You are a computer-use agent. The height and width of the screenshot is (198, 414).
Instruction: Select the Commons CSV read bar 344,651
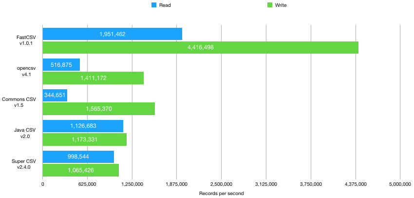pyautogui.click(x=55, y=95)
